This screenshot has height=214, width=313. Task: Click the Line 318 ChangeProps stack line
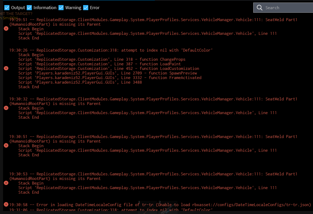102,59
